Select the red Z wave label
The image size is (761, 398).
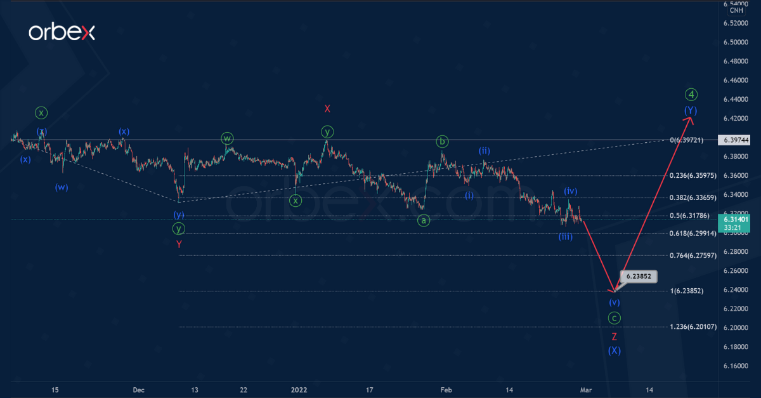tap(614, 336)
